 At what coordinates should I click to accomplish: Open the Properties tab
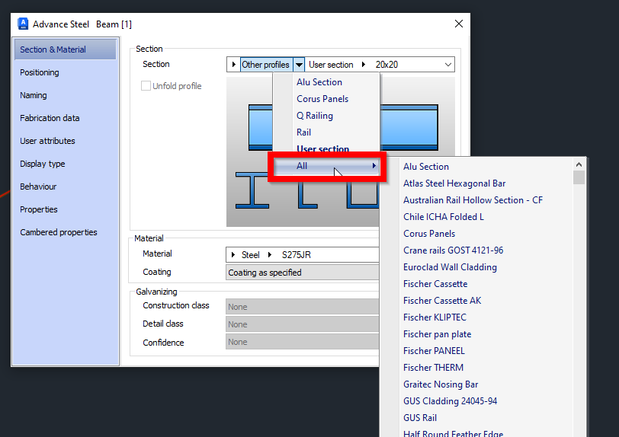pos(39,210)
